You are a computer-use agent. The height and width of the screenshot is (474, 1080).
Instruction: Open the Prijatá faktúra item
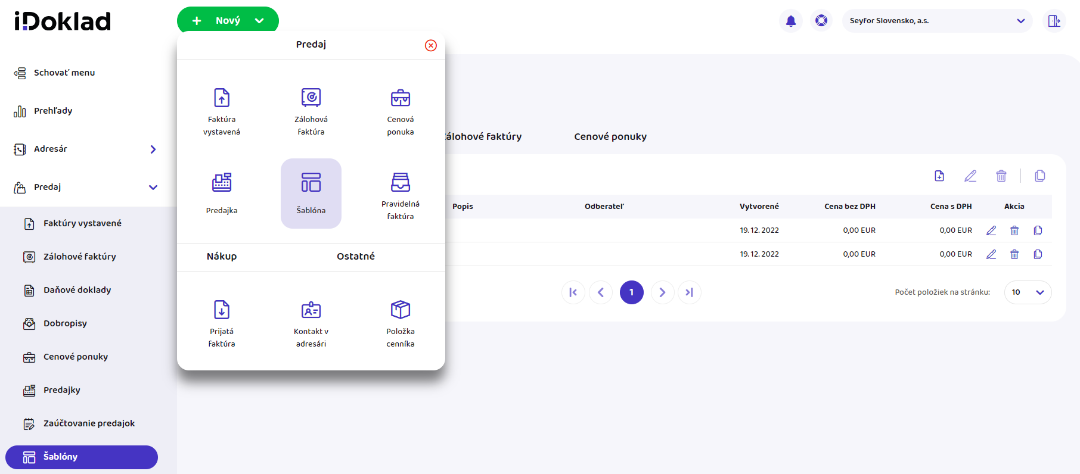222,323
